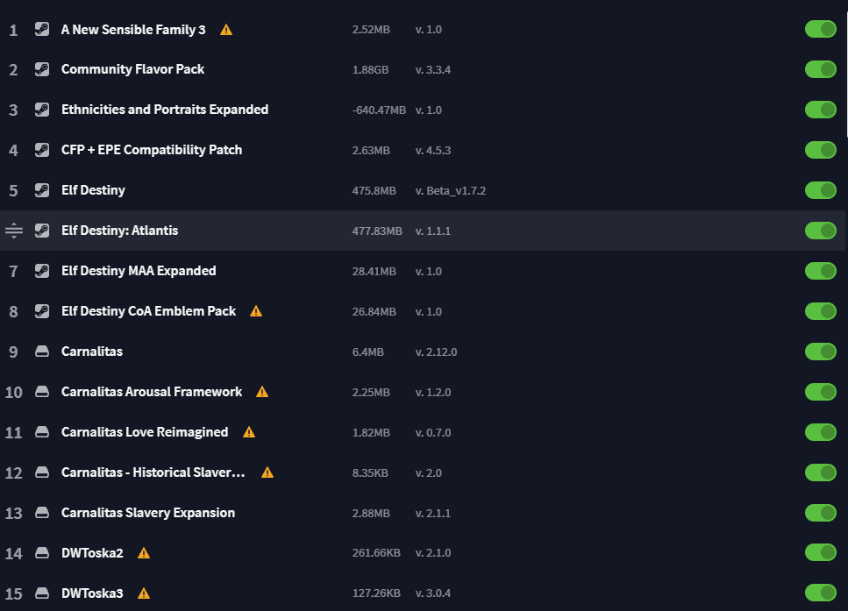
Task: Click the local drive icon beside Carnalitas
Action: click(42, 352)
